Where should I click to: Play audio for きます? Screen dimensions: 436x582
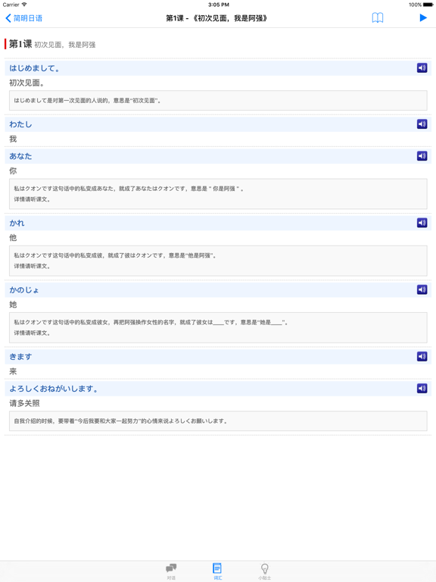tap(422, 356)
